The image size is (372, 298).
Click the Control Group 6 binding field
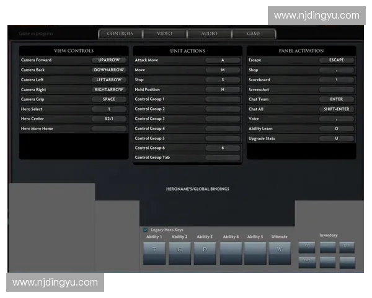(223, 148)
